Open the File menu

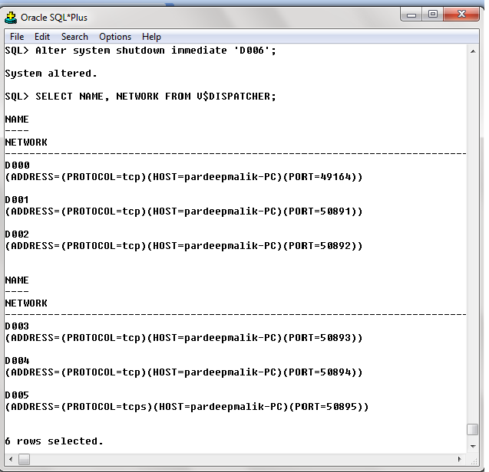pos(17,37)
